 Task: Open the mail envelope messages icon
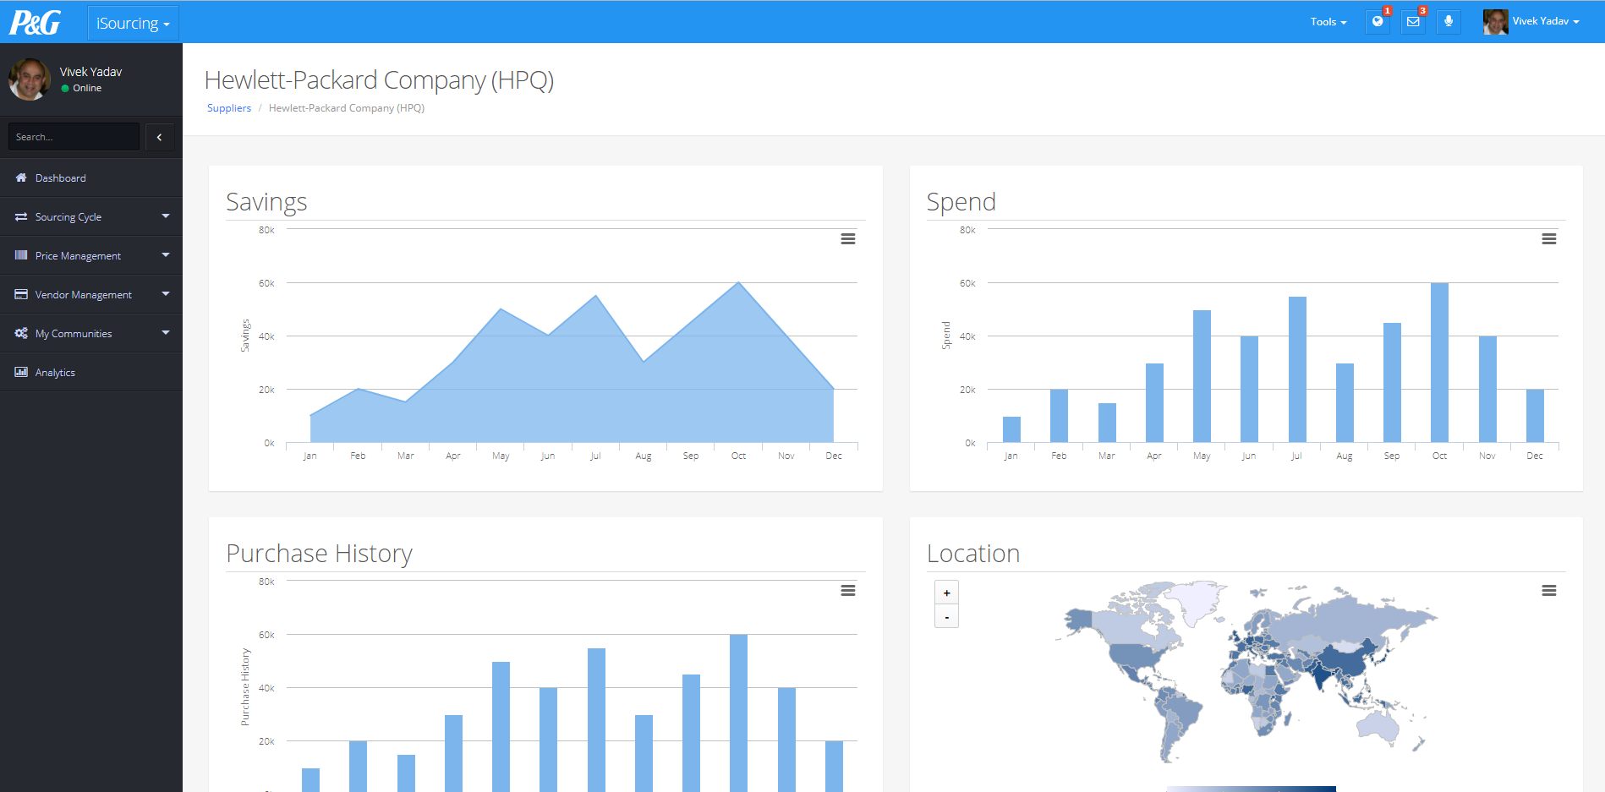coord(1413,22)
